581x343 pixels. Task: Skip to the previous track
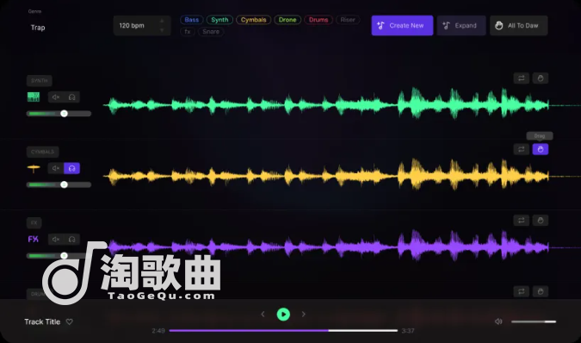pos(263,315)
